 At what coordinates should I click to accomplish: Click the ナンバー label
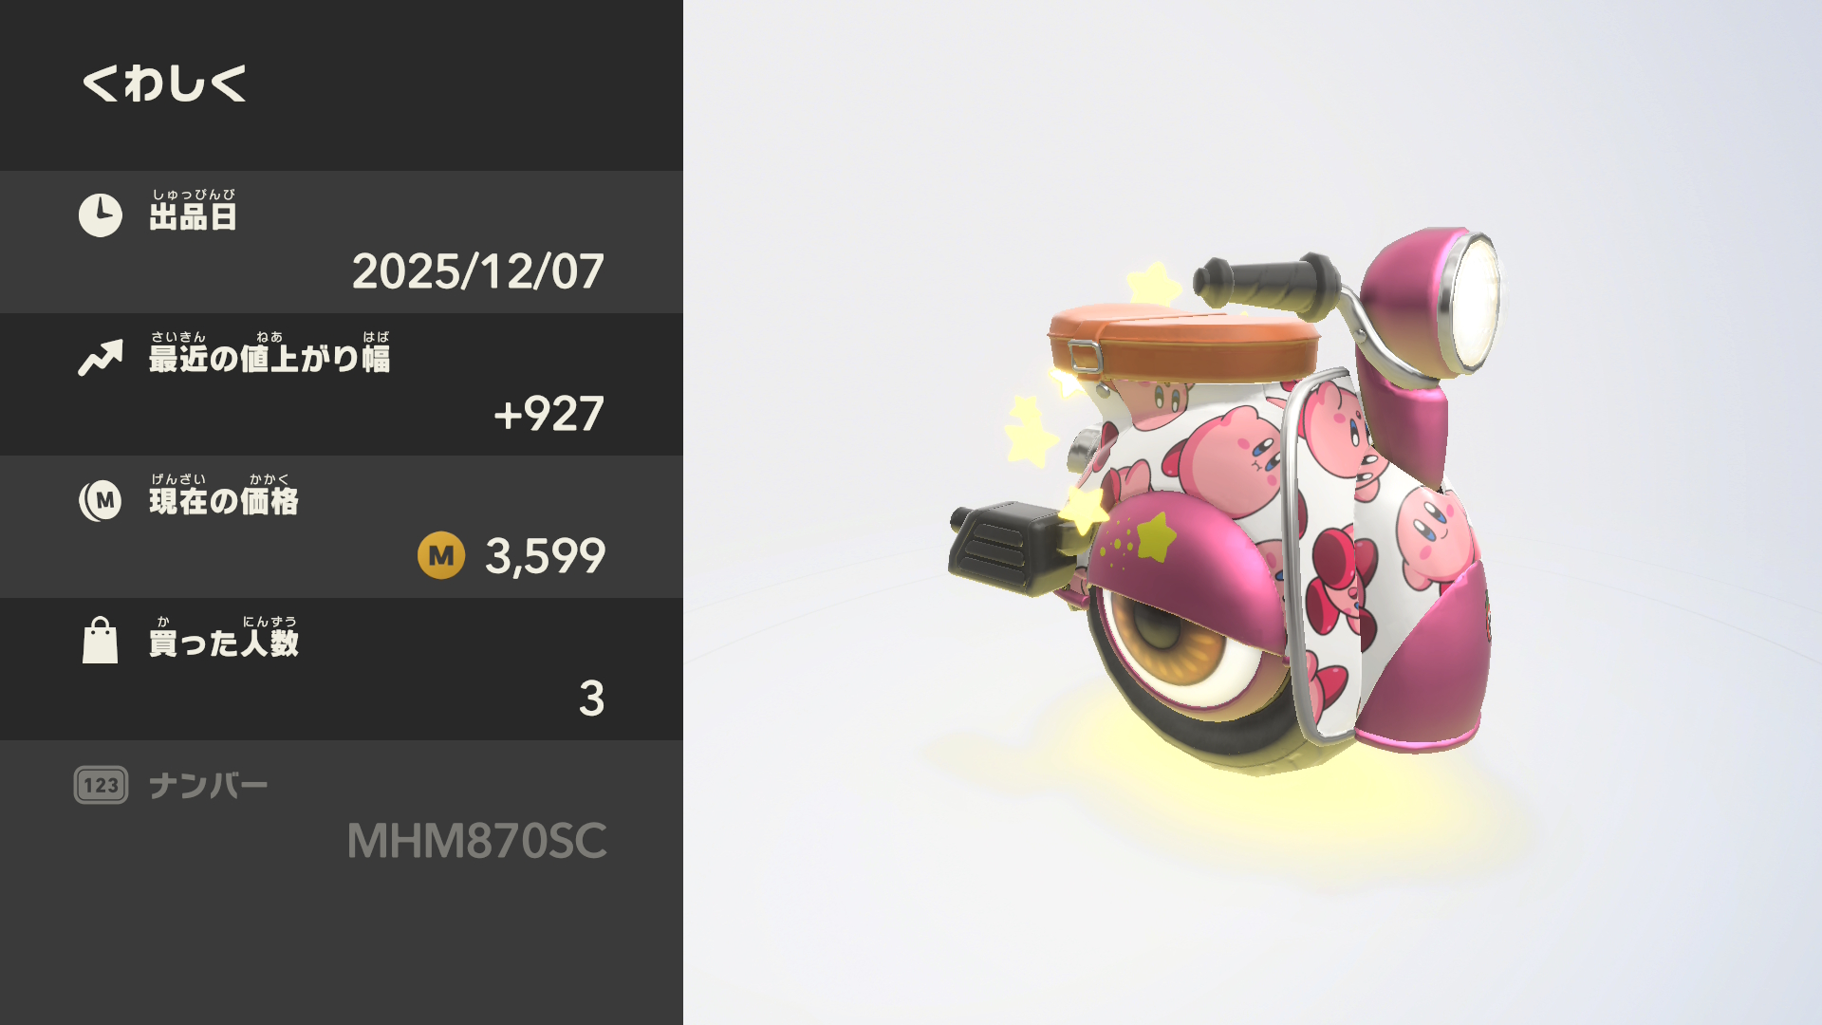pos(209,786)
